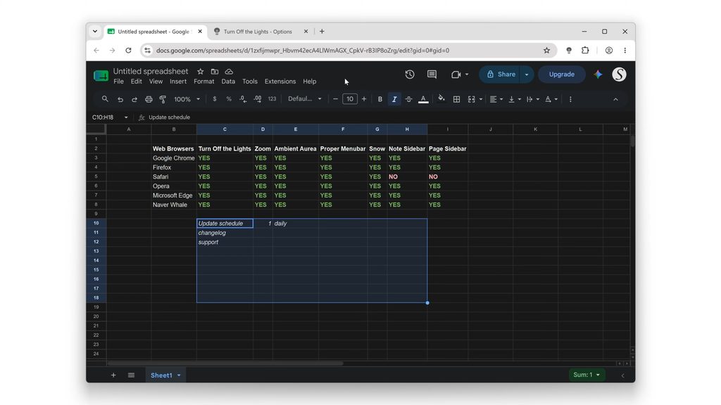The height and width of the screenshot is (405, 721).
Task: Open the borders icon
Action: point(456,99)
